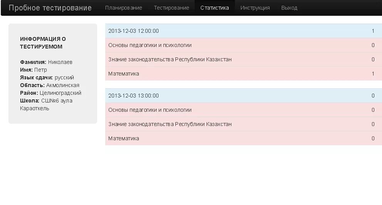382x205 pixels.
Task: Click the score 0 for 13:00:00 session
Action: [x=373, y=96]
